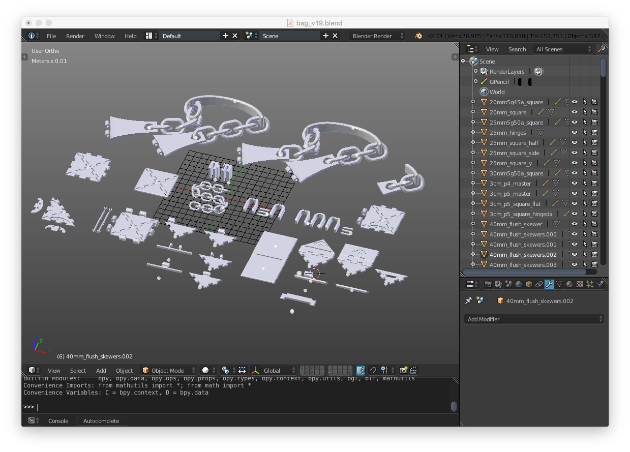The width and height of the screenshot is (630, 452).
Task: Toggle selectability of 25mm_hinges arrow icon
Action: tap(584, 132)
